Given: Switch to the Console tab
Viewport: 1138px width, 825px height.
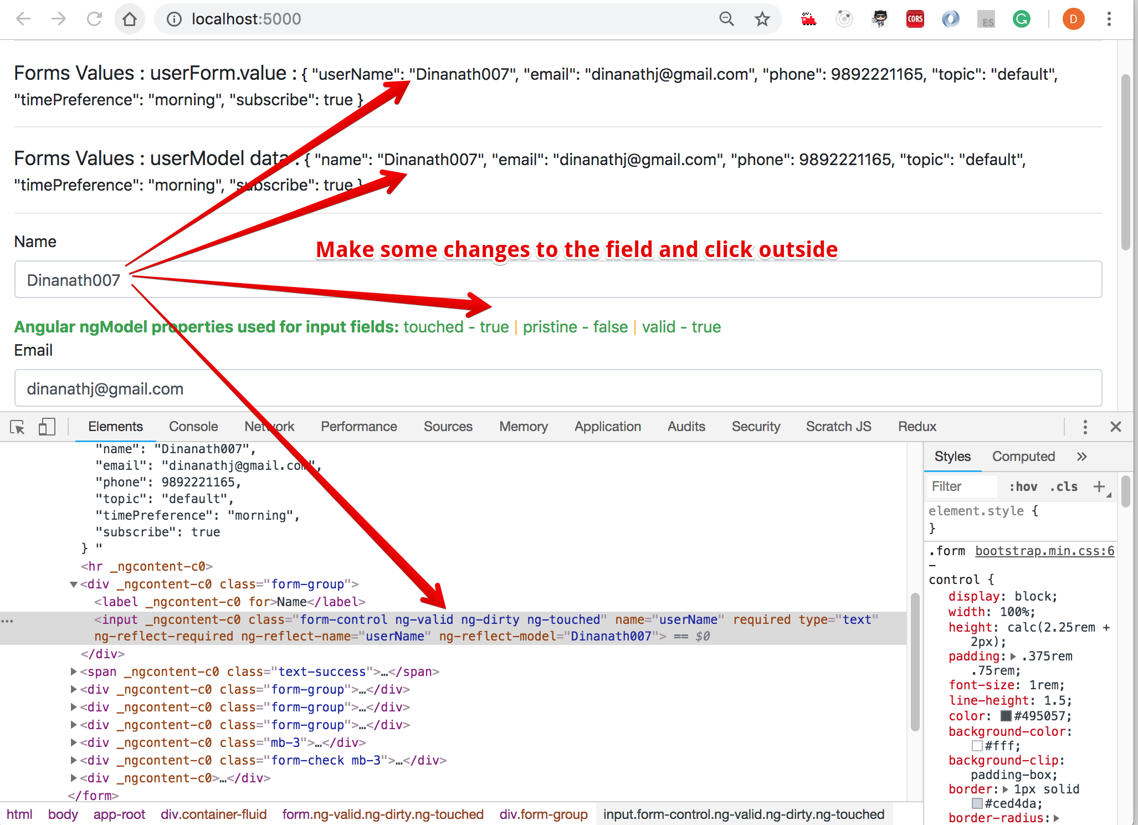Looking at the screenshot, I should 193,427.
